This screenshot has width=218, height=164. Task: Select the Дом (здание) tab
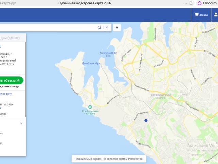tap(10, 38)
